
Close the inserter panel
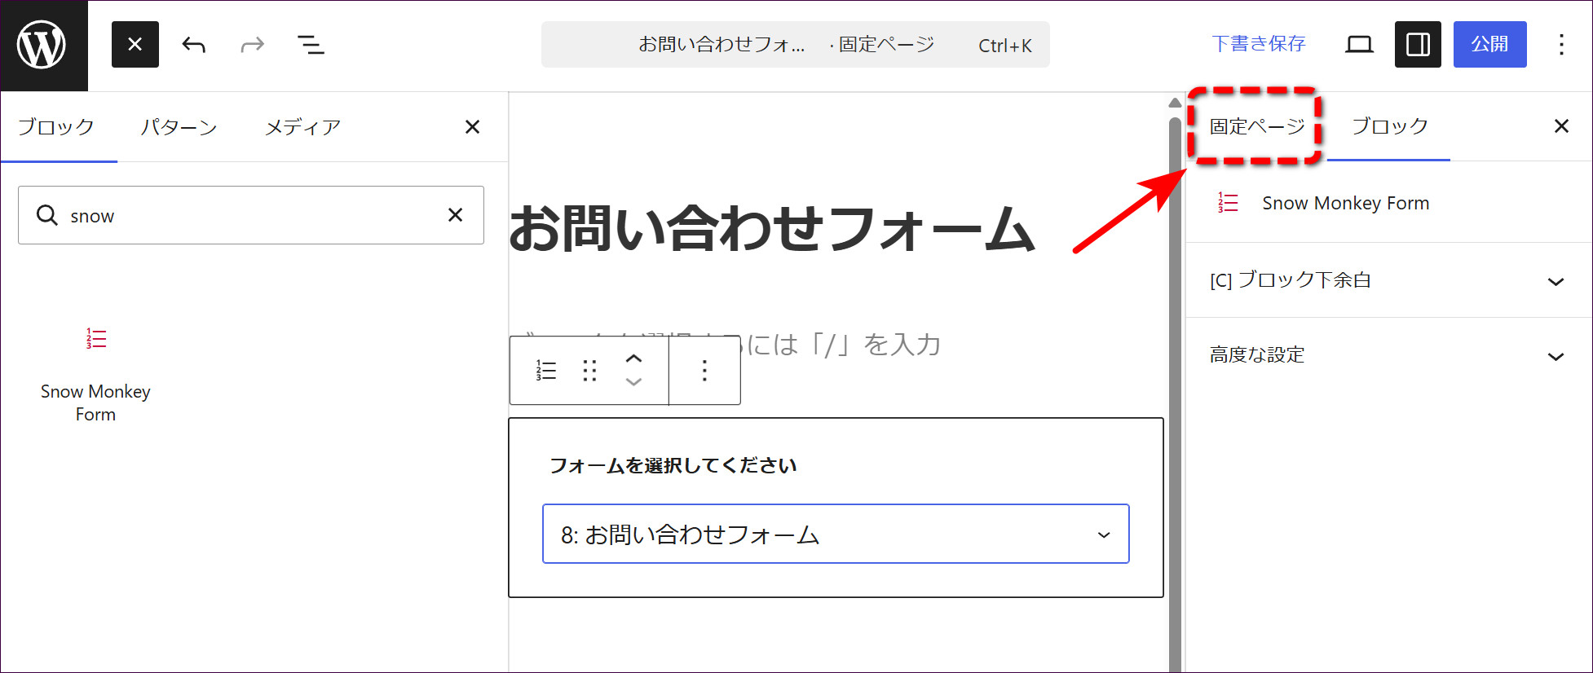tap(472, 127)
